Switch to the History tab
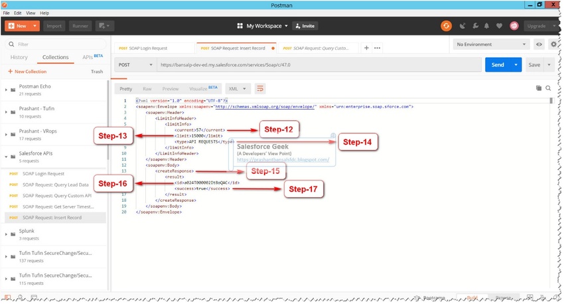The width and height of the screenshot is (564, 304). click(x=19, y=57)
